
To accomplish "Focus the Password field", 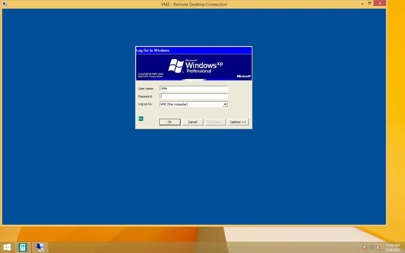I will 194,96.
